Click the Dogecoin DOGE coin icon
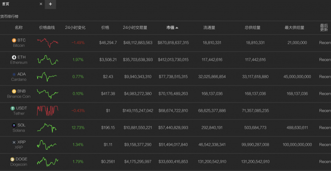The width and height of the screenshot is (331, 171). [12, 159]
